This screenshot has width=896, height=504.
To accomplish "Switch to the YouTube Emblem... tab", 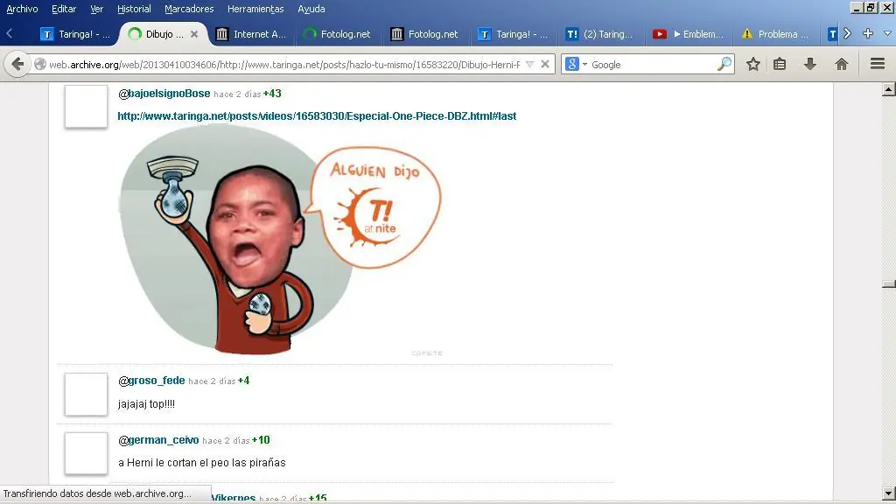I will (x=688, y=34).
